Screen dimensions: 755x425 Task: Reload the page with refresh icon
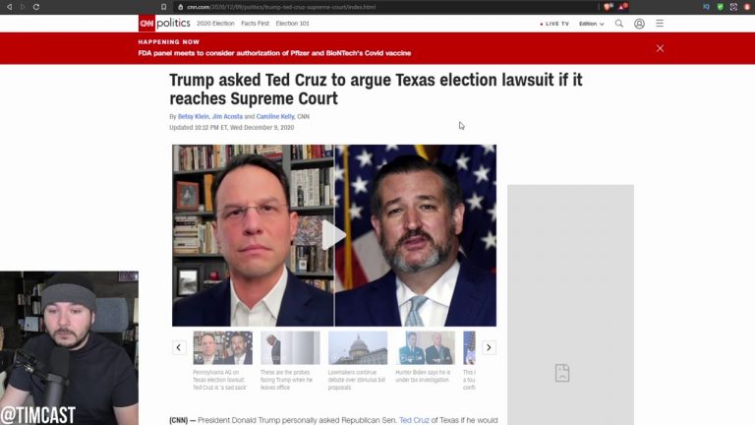point(36,7)
